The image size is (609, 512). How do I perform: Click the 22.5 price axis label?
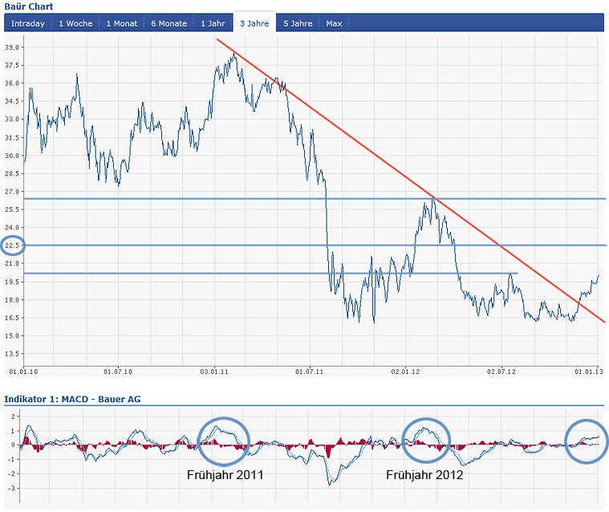12,245
